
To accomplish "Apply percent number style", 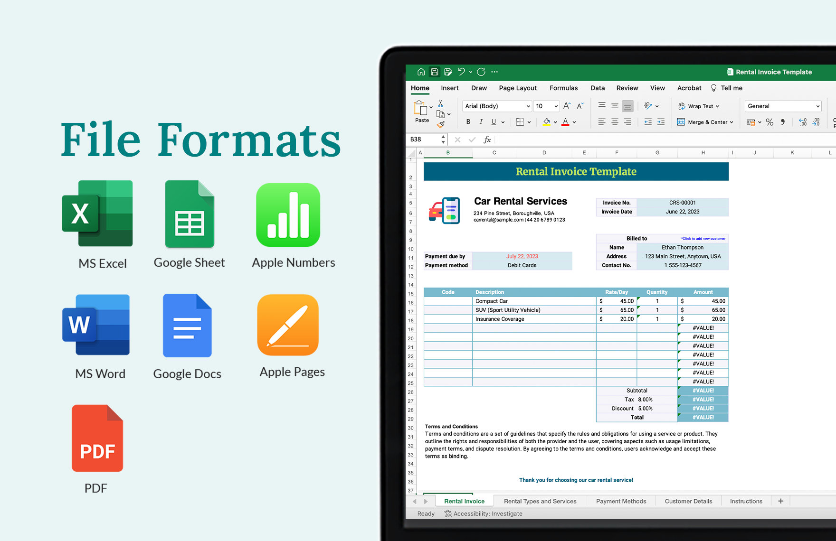I will pyautogui.click(x=770, y=122).
